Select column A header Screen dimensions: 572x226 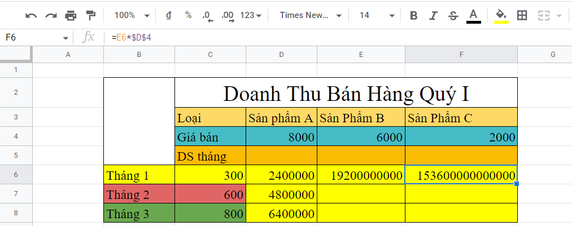68,55
